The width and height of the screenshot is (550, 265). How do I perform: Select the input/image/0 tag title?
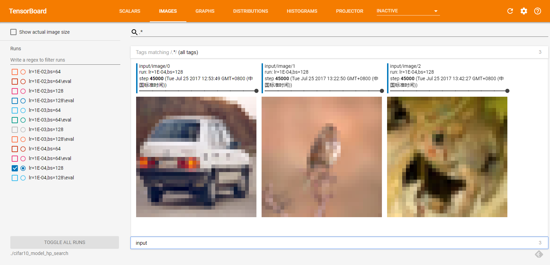[x=154, y=66]
